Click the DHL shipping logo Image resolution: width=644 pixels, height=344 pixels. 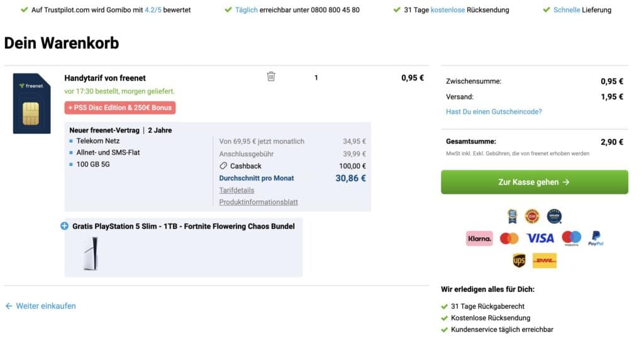click(x=544, y=260)
